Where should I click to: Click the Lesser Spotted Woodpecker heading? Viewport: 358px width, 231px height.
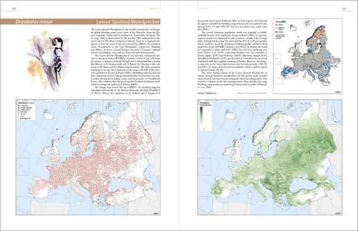128,22
